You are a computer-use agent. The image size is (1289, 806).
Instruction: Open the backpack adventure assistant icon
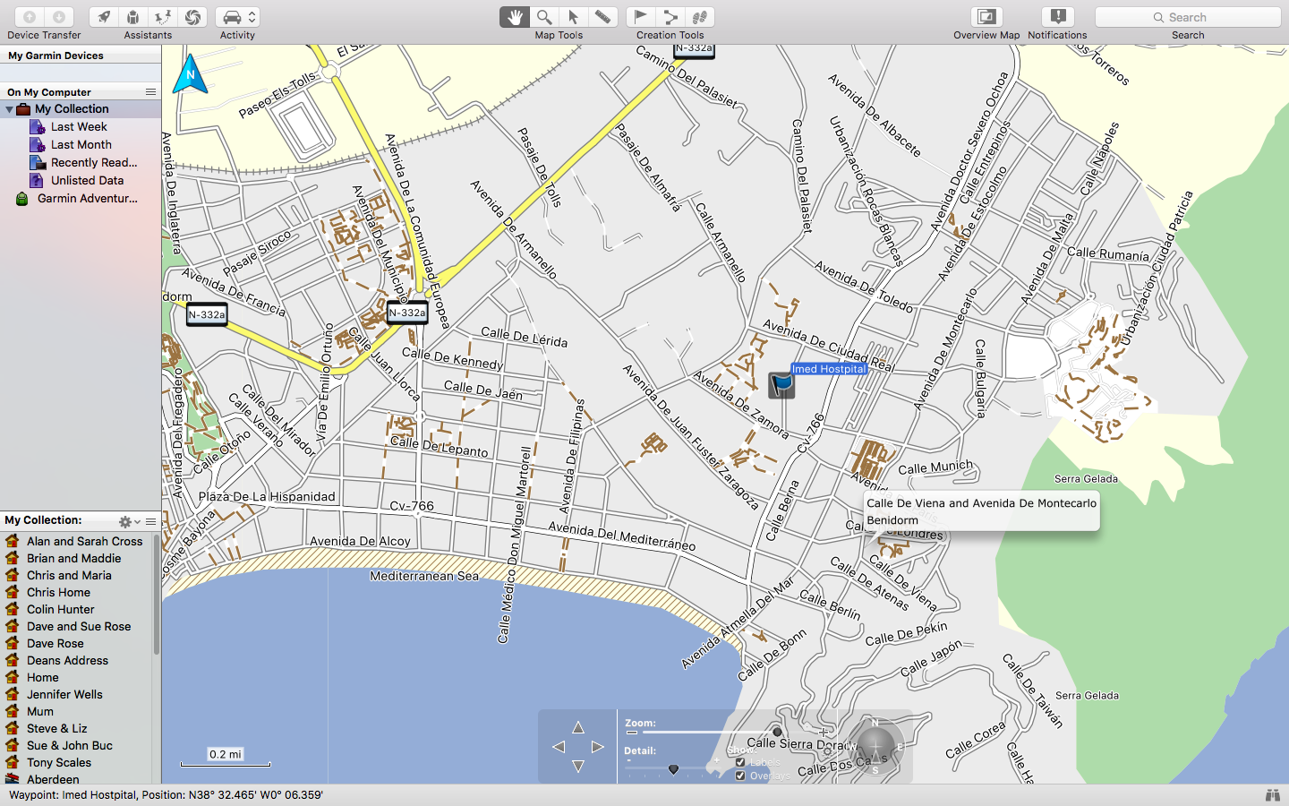click(x=132, y=17)
